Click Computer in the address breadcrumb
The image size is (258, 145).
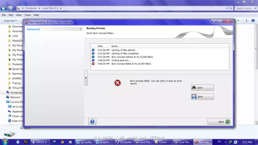point(31,8)
